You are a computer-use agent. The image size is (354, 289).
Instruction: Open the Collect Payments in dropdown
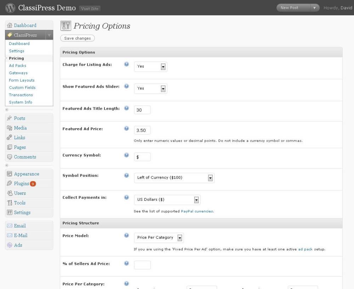167,200
